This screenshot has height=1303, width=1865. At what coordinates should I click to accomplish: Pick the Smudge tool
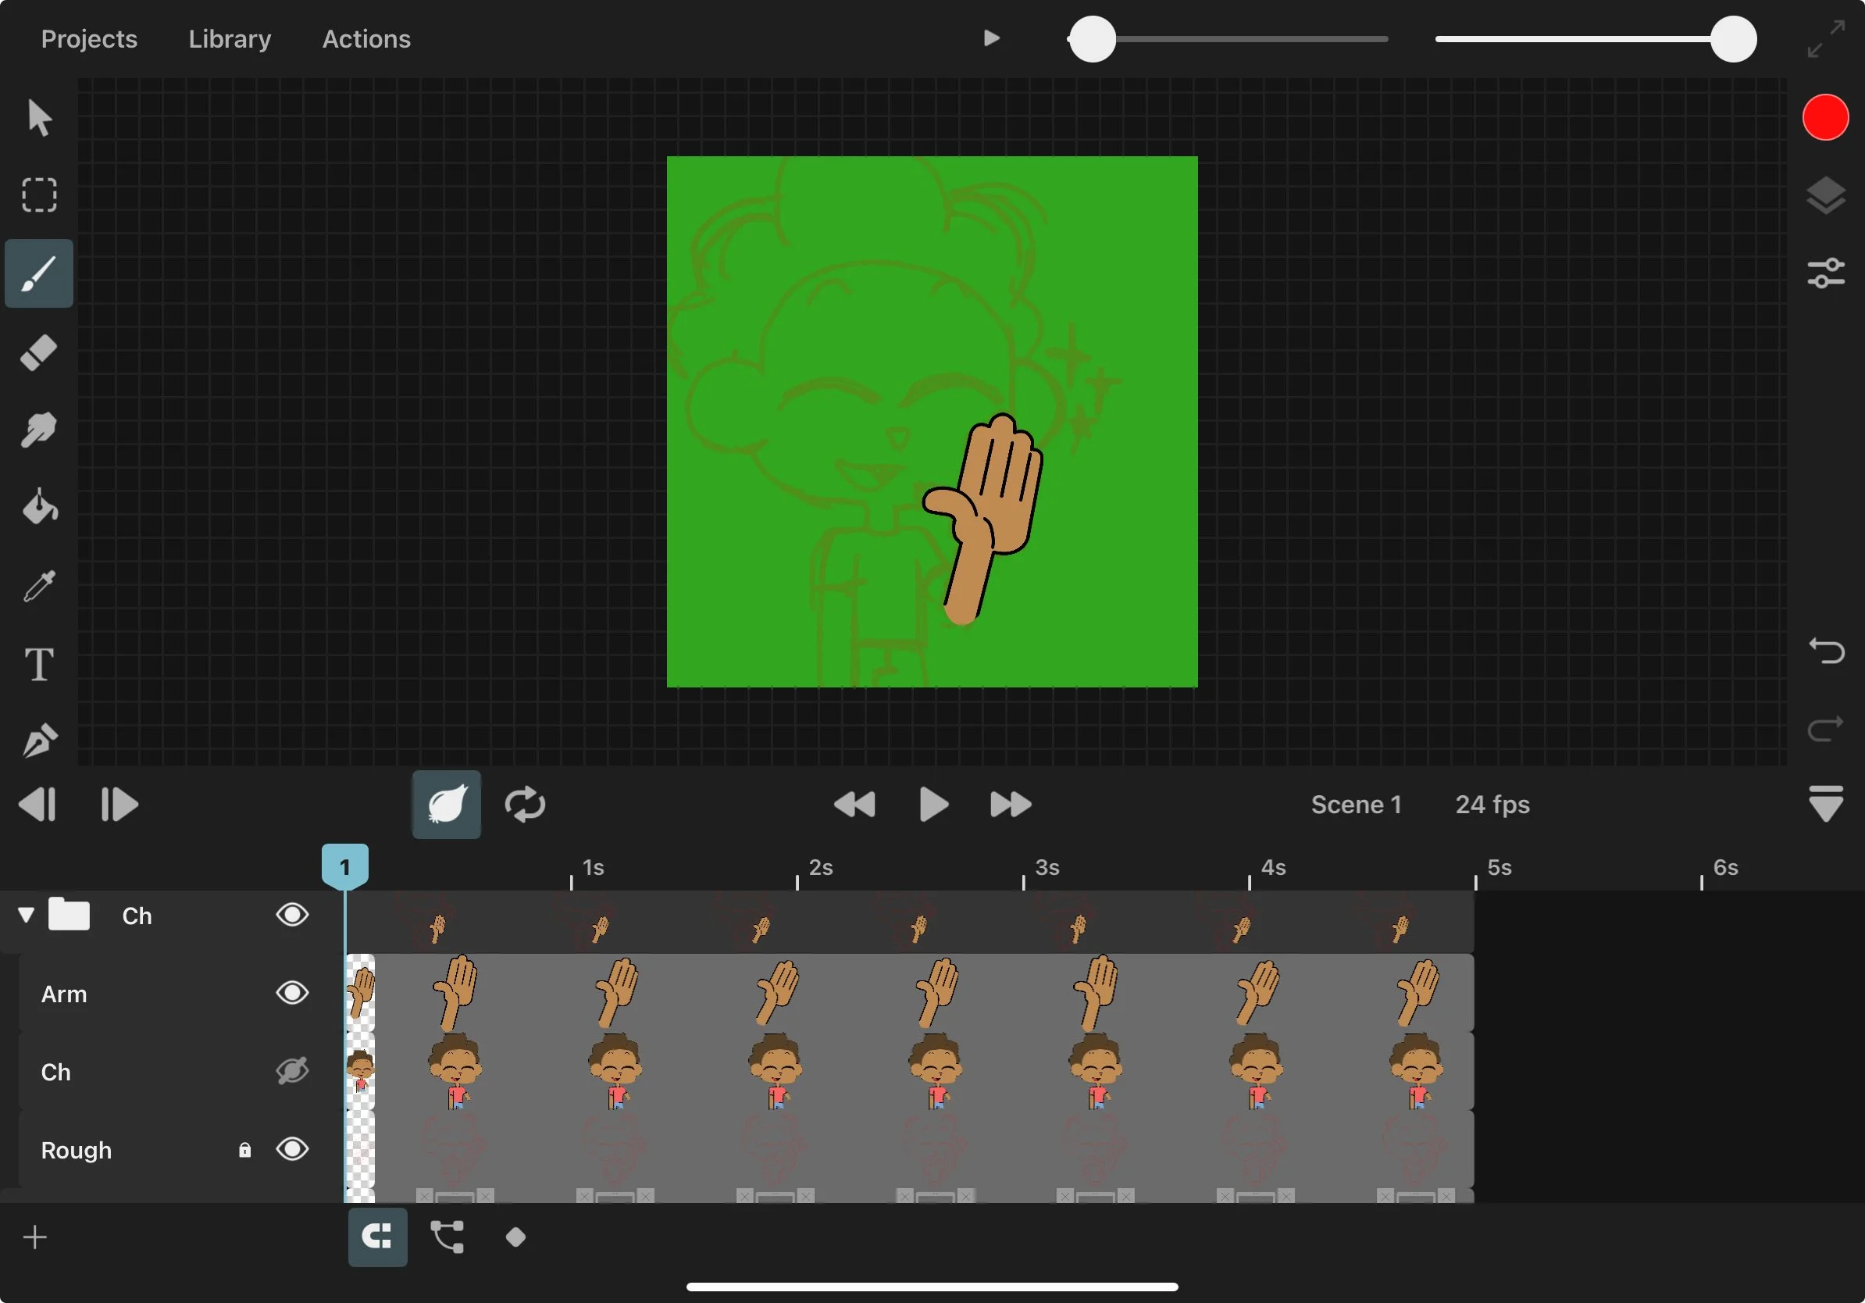39,429
